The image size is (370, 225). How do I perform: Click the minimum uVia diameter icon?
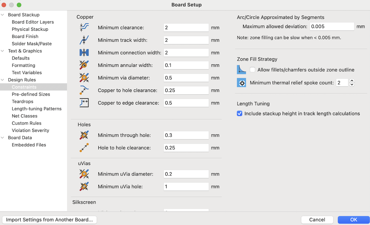tap(84, 174)
